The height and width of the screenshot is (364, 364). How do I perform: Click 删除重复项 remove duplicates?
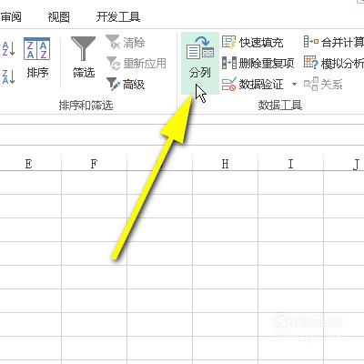(258, 63)
